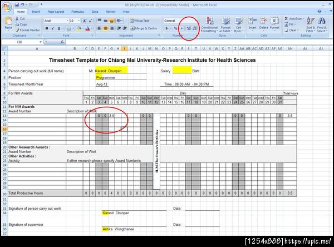The image size is (334, 247).
Task: Click Merge & Center button
Action: point(144,28)
